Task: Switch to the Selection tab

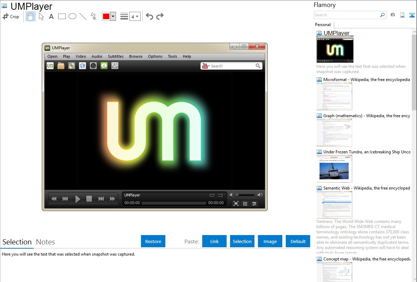Action: click(17, 242)
